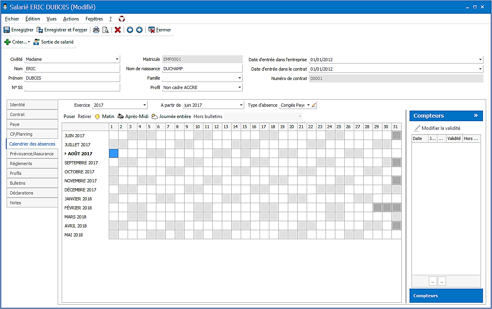Open the Vues menu
The width and height of the screenshot is (492, 309).
coord(51,19)
